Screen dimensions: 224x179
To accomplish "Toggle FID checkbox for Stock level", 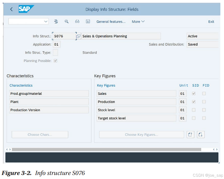I will 204,110.
